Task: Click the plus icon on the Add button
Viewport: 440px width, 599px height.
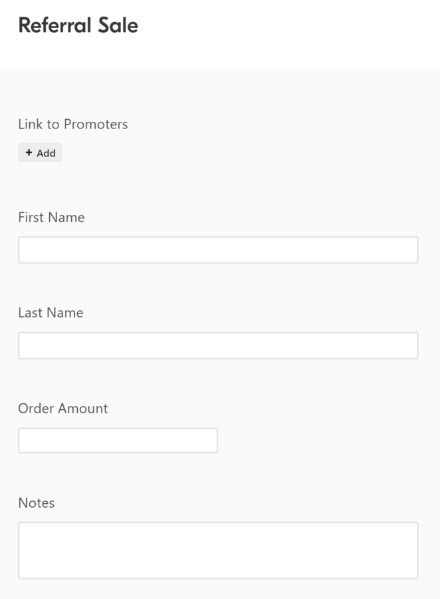Action: pyautogui.click(x=29, y=152)
